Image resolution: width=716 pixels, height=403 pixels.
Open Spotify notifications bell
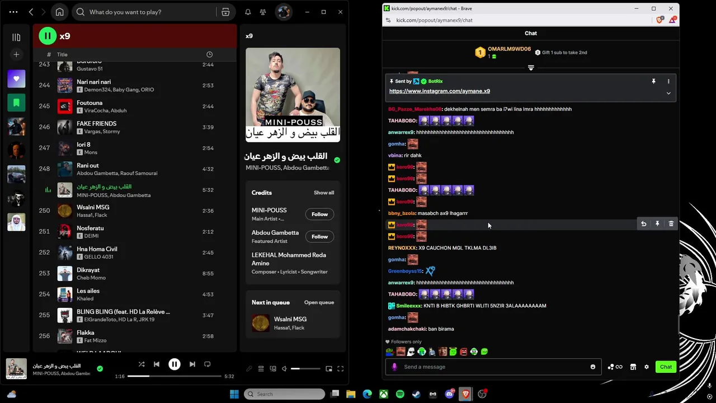click(248, 12)
